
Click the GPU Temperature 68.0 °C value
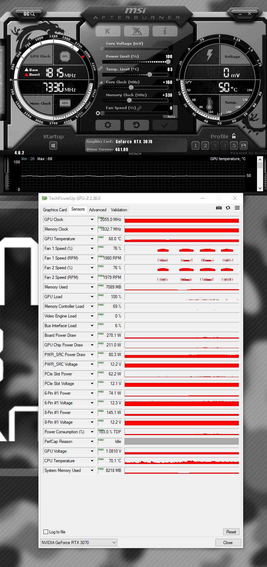coord(110,239)
